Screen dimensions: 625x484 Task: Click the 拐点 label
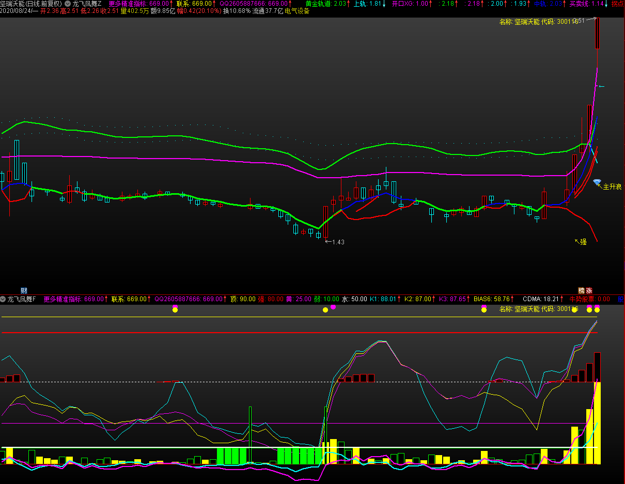(x=618, y=4)
